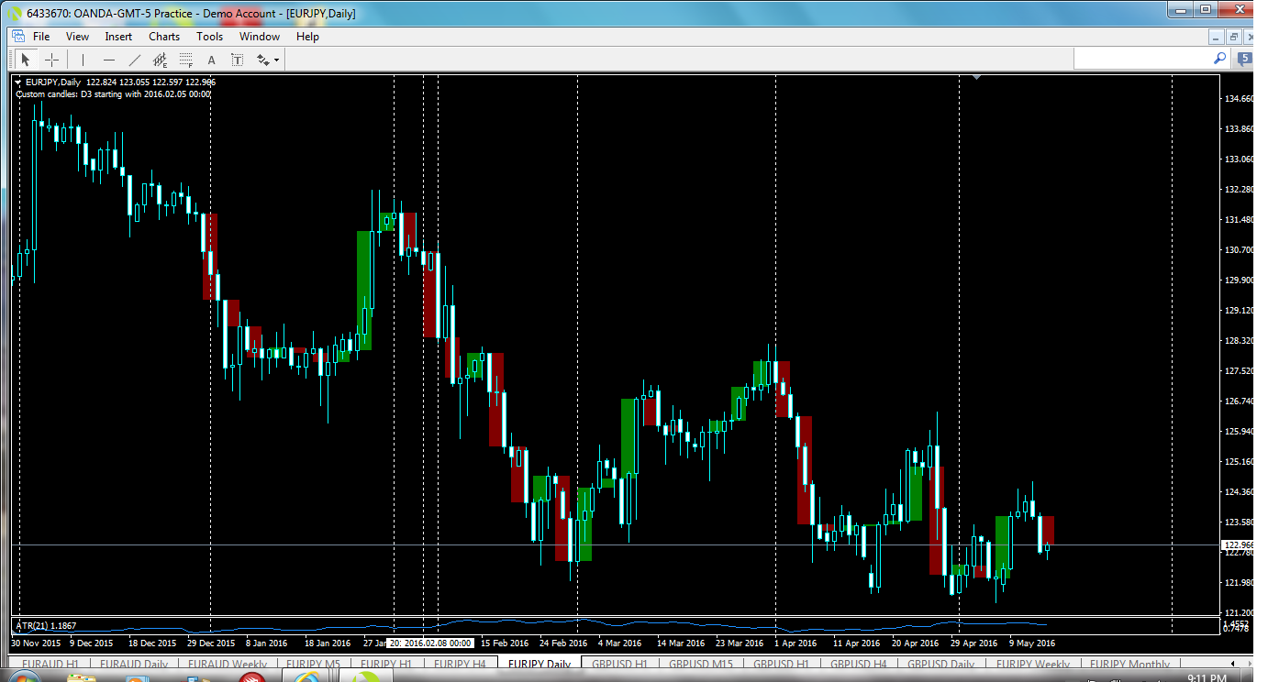Restore down the inner chart window
The height and width of the screenshot is (682, 1268).
pyautogui.click(x=1235, y=37)
